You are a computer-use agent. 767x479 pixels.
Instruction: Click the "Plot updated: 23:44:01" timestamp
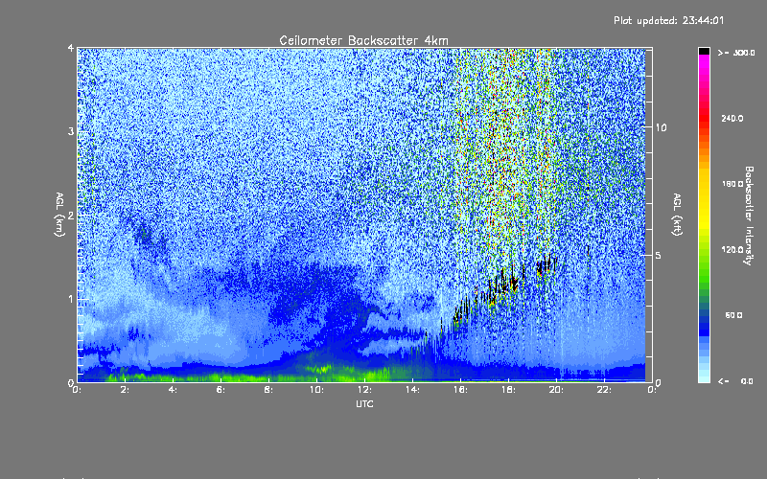(x=668, y=20)
